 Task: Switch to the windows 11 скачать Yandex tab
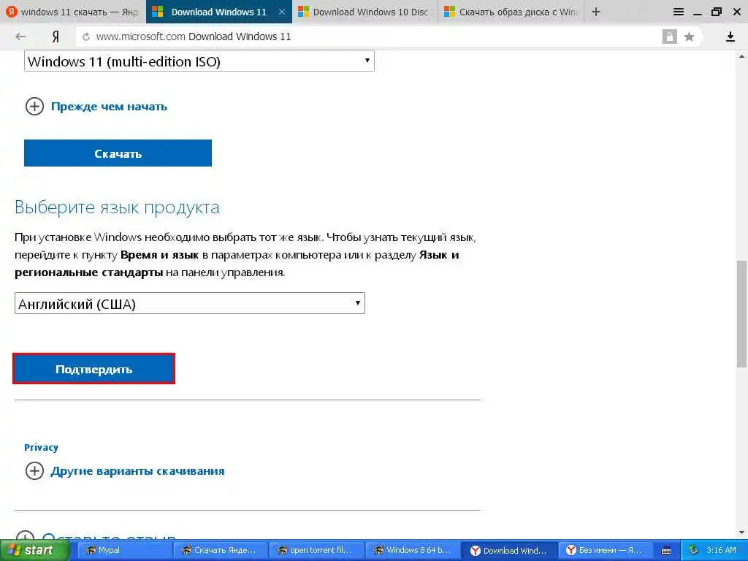[x=73, y=12]
